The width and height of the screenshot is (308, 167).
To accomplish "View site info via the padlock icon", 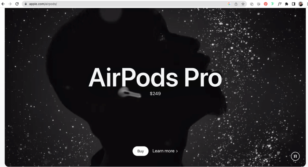I will click(x=26, y=4).
